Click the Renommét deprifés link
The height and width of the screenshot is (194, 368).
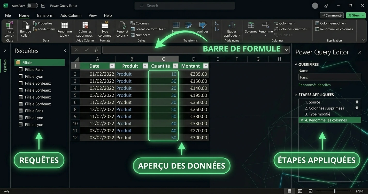coord(314,85)
